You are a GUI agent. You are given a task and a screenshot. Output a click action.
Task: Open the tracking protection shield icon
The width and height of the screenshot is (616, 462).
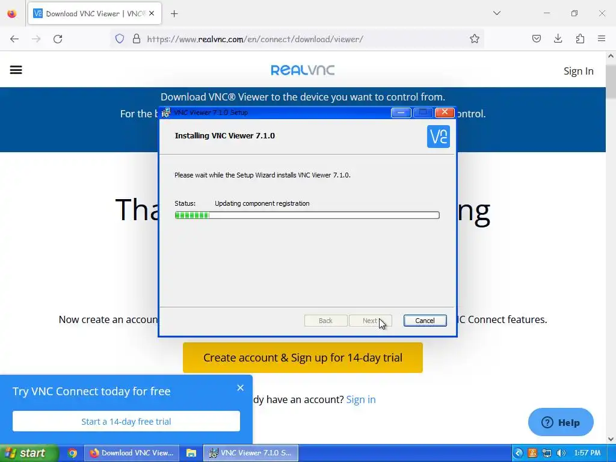pyautogui.click(x=120, y=39)
